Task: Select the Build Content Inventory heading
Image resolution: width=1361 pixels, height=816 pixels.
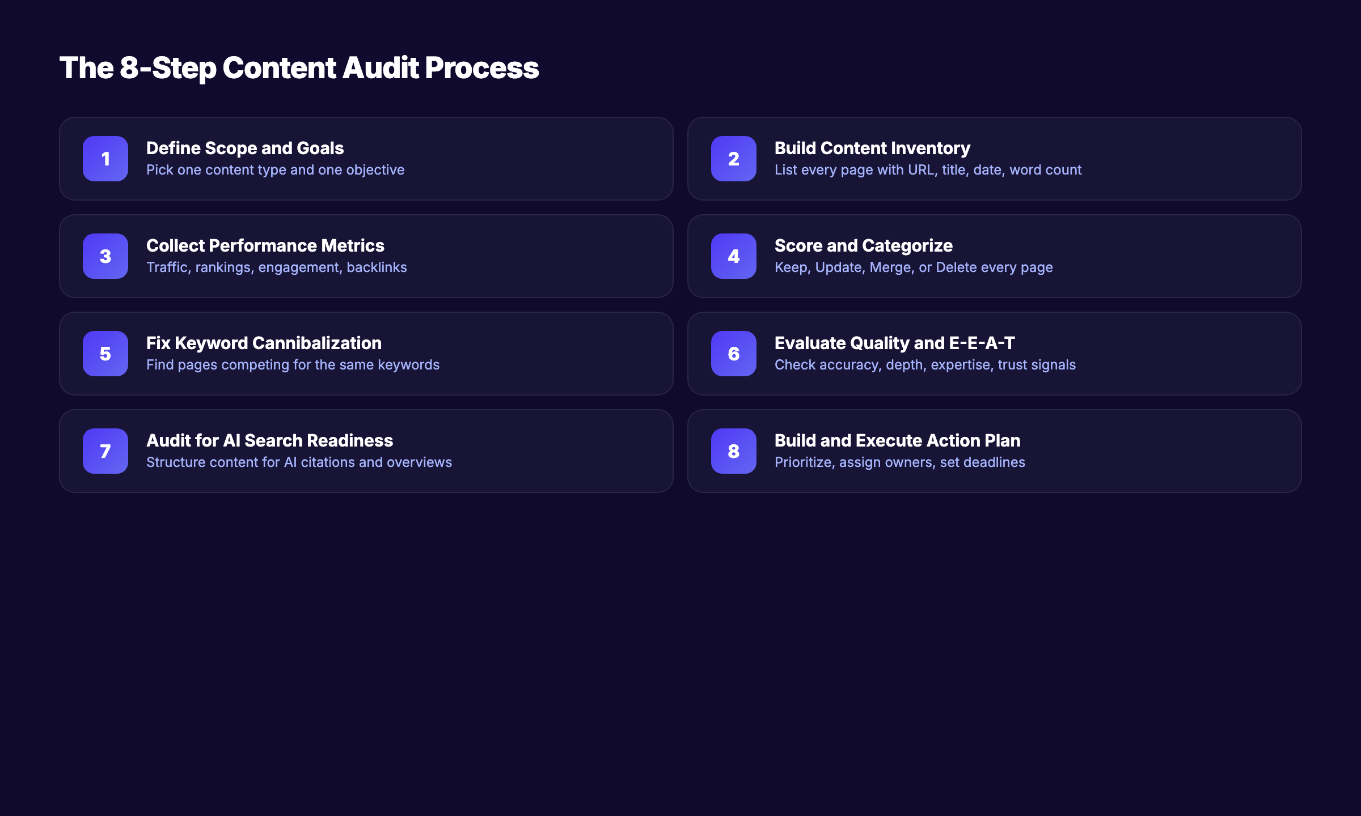Action: click(x=872, y=148)
